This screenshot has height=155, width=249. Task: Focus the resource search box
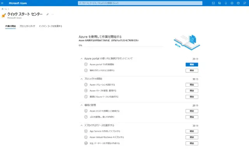coord(140,3)
